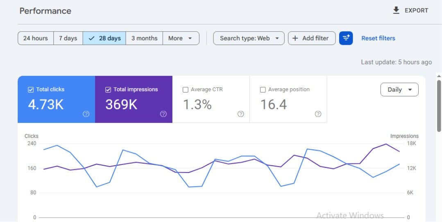Open the EXPORT label

point(416,11)
